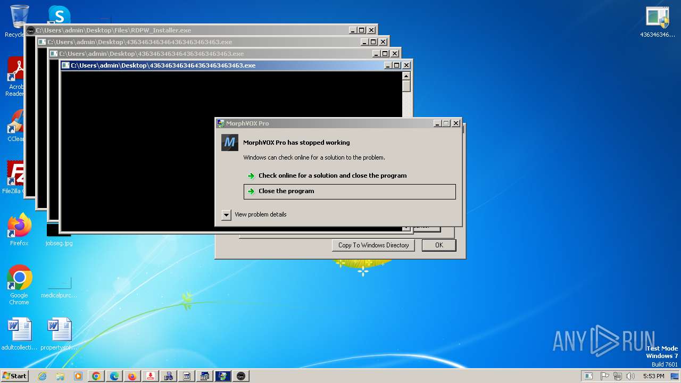Image resolution: width=681 pixels, height=383 pixels.
Task: Focus the RDPW_Installer.exe console window title
Action: 113,30
